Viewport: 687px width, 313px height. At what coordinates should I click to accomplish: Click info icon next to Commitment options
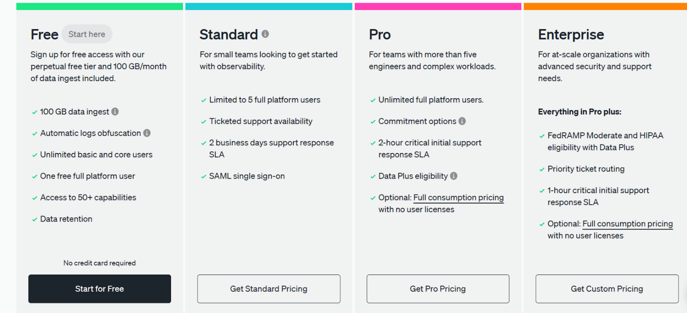[462, 121]
